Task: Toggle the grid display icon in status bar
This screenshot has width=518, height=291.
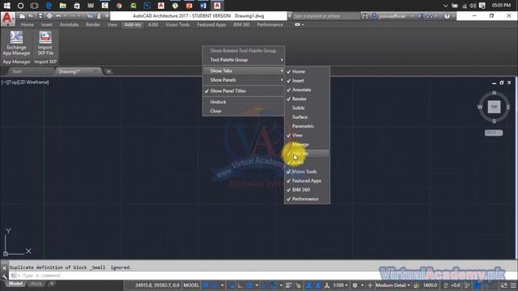Action: point(206,285)
